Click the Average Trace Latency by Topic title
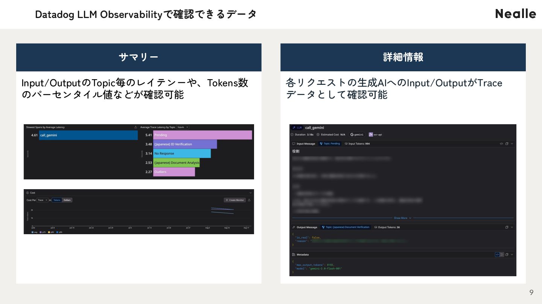 click(x=158, y=127)
